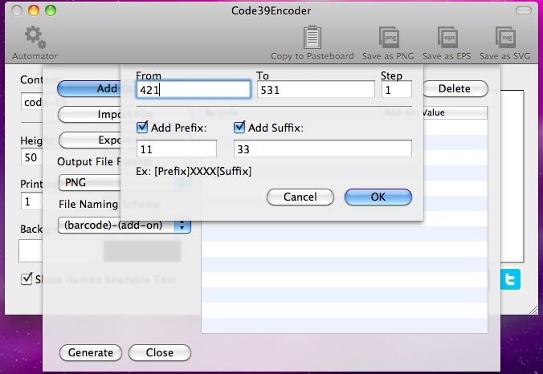Focus the From field containing 421
Viewport: 543px width, 374px height.
click(194, 90)
